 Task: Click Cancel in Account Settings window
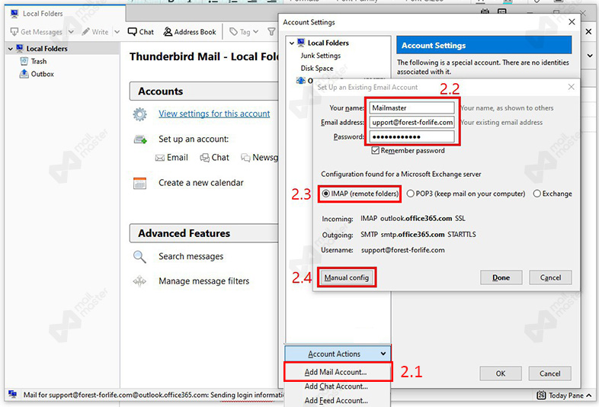[x=550, y=373]
